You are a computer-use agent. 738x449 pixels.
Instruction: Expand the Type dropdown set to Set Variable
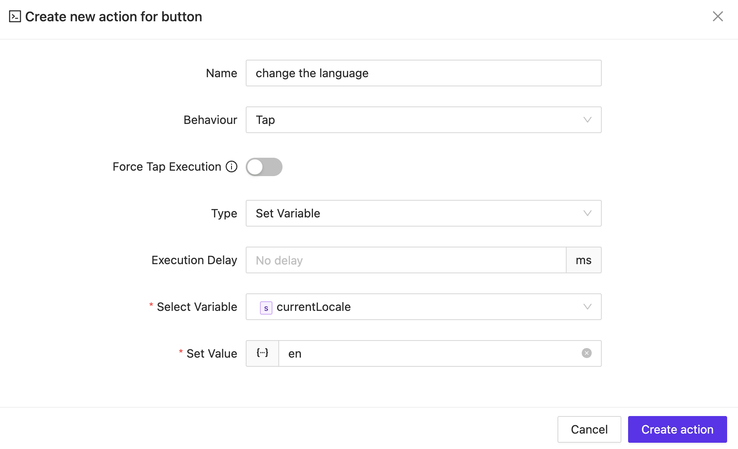tap(423, 213)
